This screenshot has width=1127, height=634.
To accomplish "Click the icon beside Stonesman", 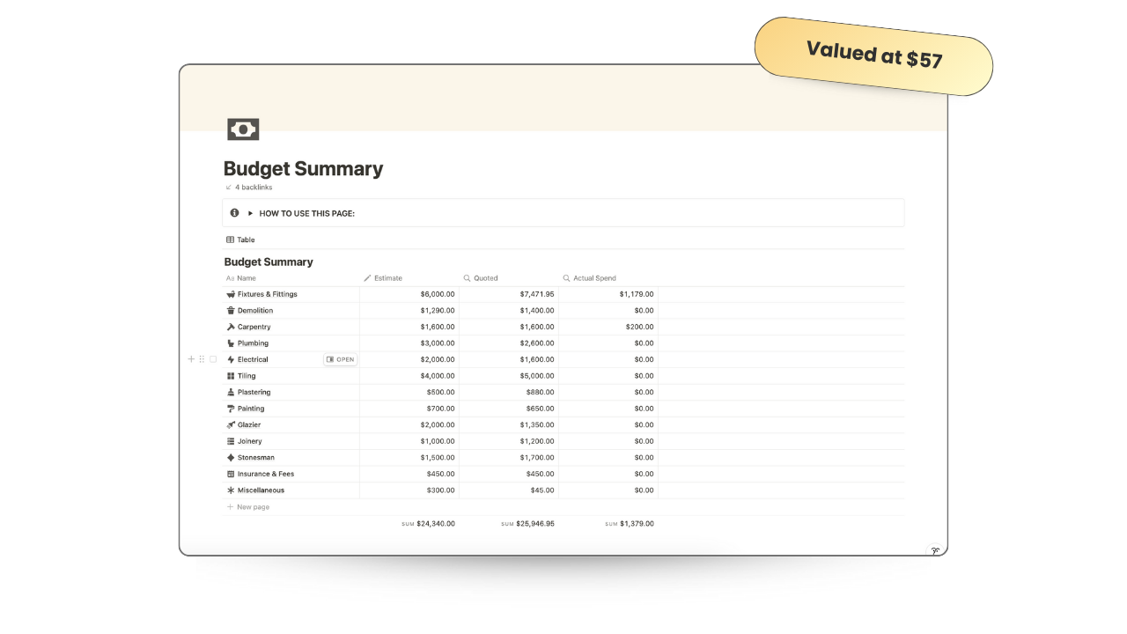I will [231, 458].
